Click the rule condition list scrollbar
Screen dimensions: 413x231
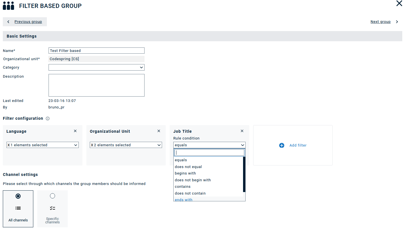point(244,175)
